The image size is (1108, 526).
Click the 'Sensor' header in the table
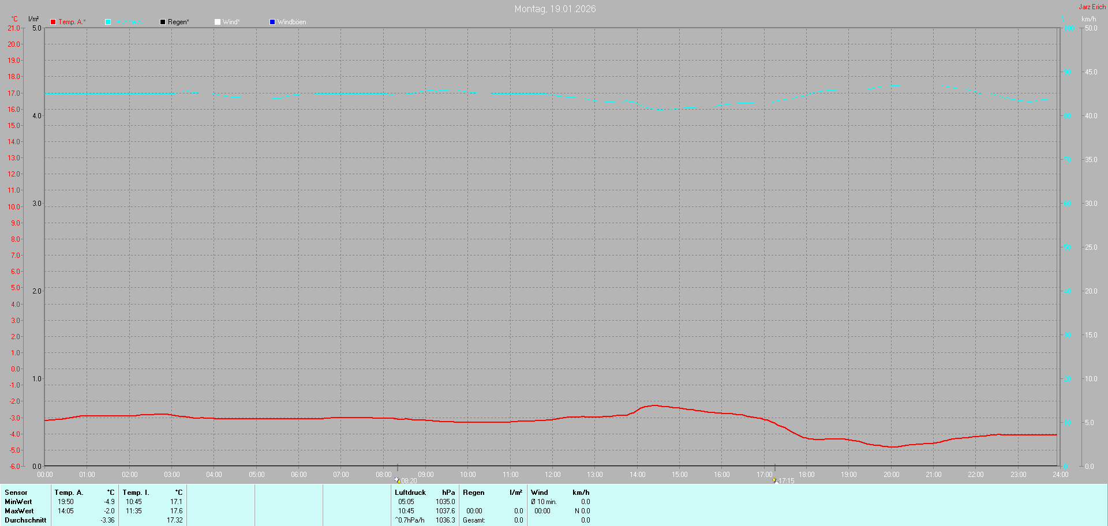(16, 493)
